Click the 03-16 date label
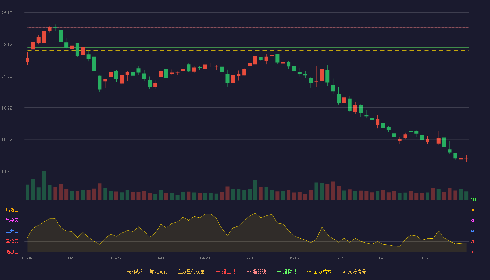 [x=71, y=258]
